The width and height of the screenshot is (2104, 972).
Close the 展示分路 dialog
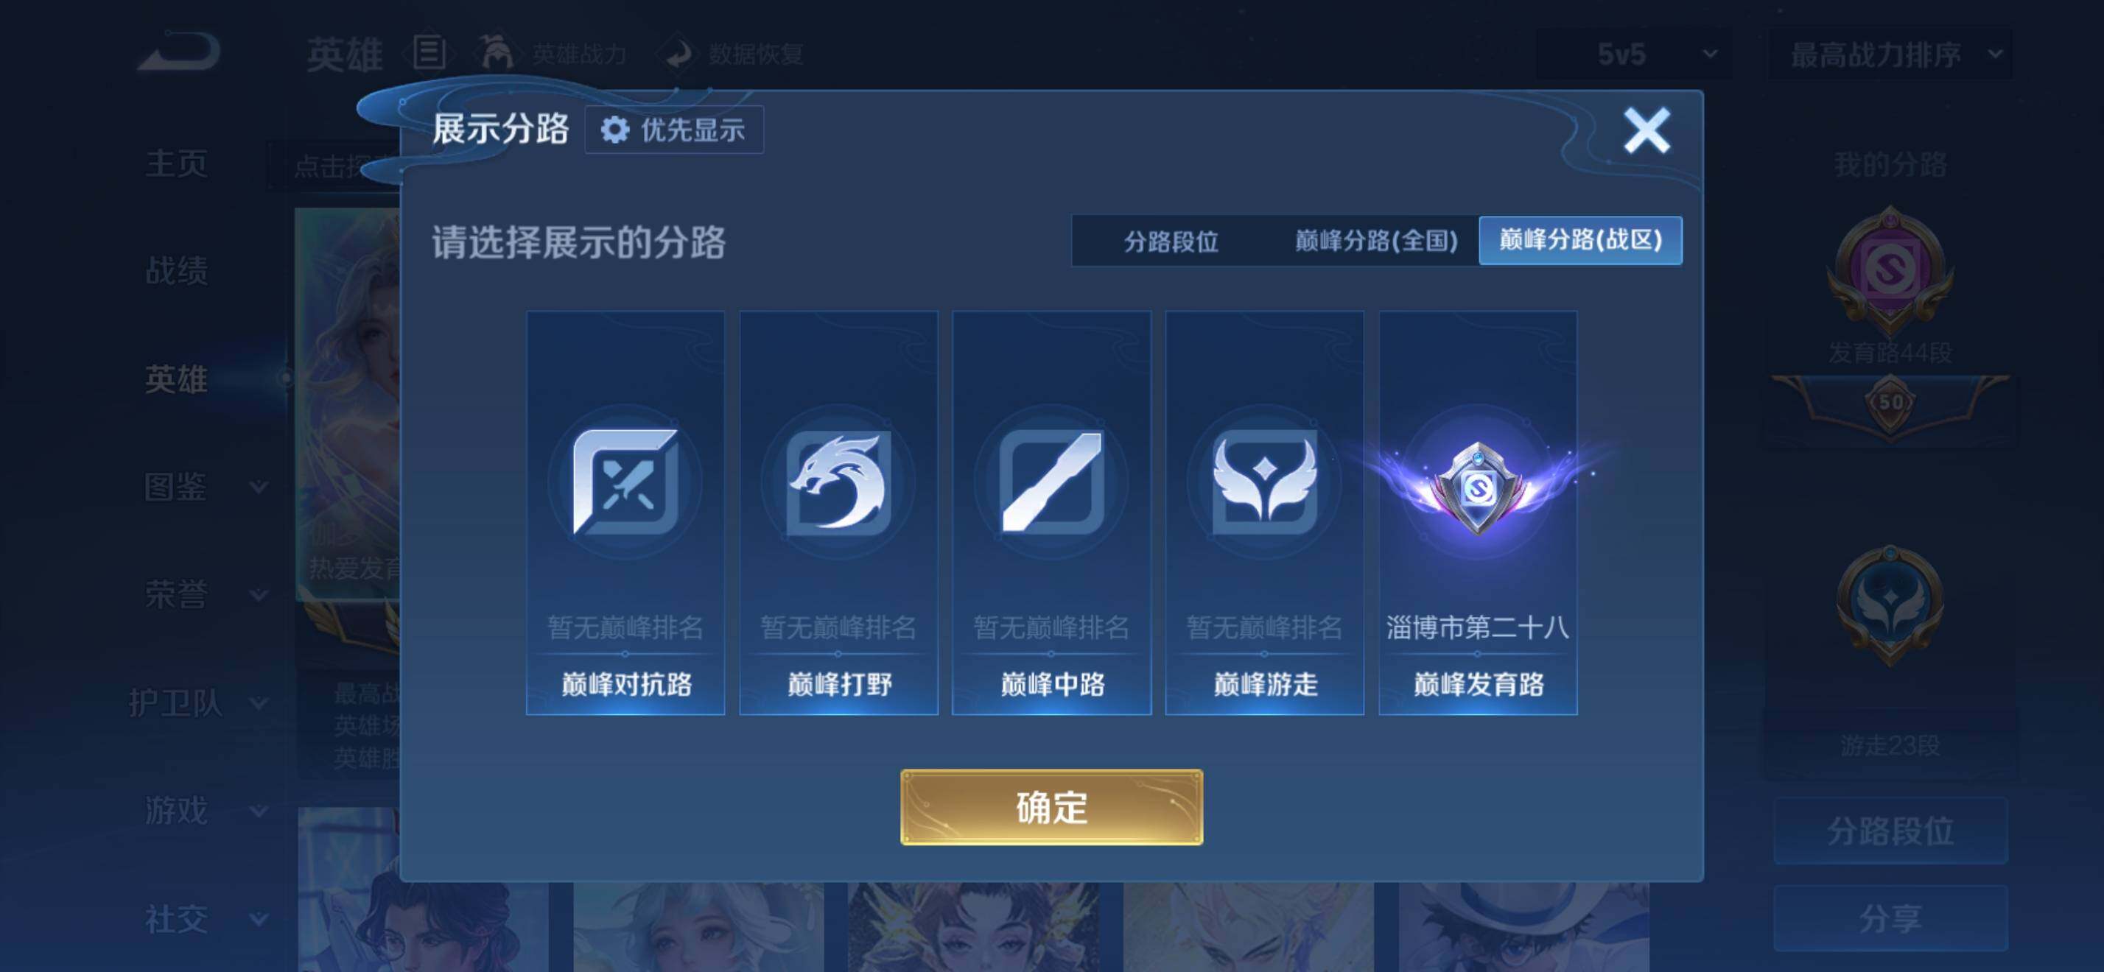(1647, 130)
